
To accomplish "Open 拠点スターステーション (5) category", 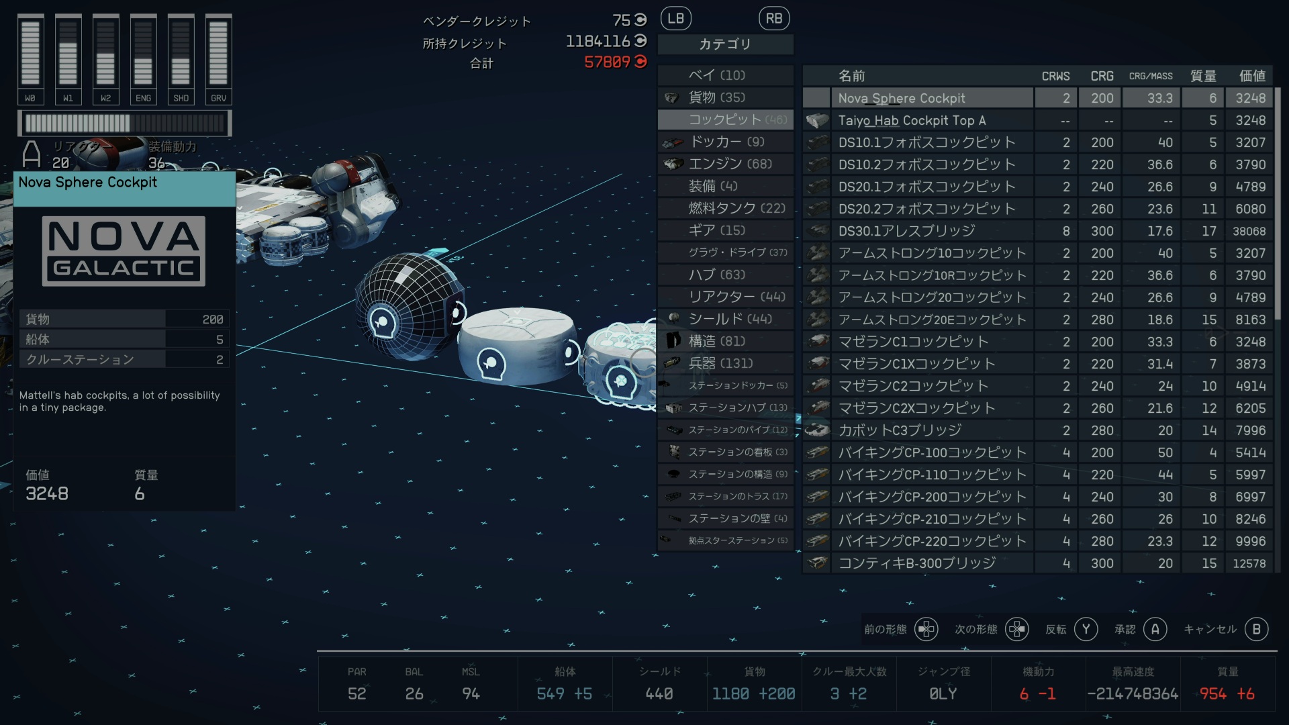I will click(x=726, y=540).
